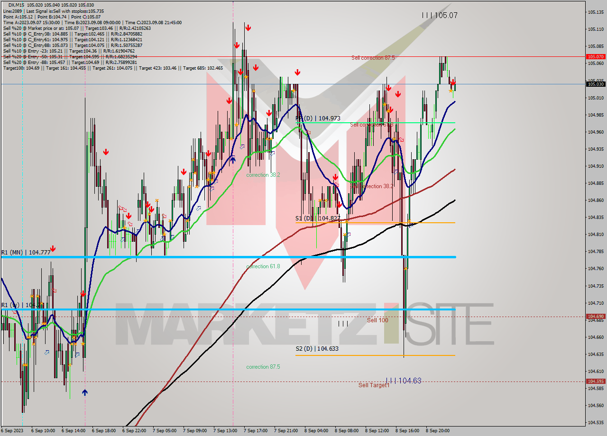Select the 'S2 (D) | 104.633' support label
The width and height of the screenshot is (607, 436).
click(x=317, y=348)
